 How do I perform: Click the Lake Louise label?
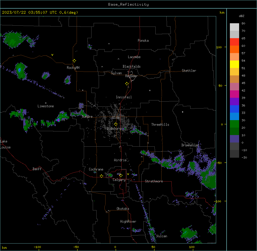coord(5,144)
